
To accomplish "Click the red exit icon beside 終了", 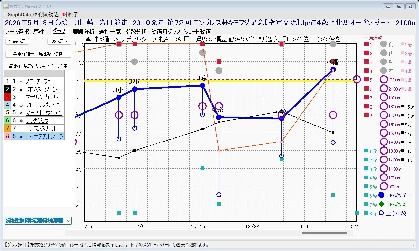I will [x=64, y=15].
